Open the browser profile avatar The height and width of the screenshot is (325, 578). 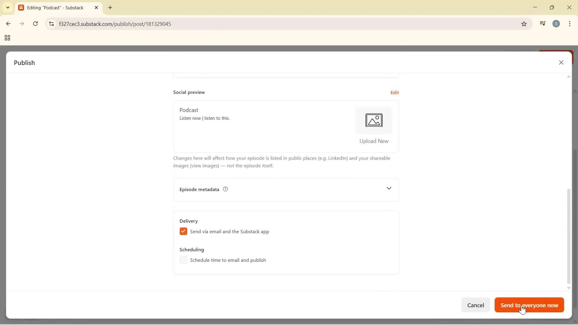coord(556,23)
